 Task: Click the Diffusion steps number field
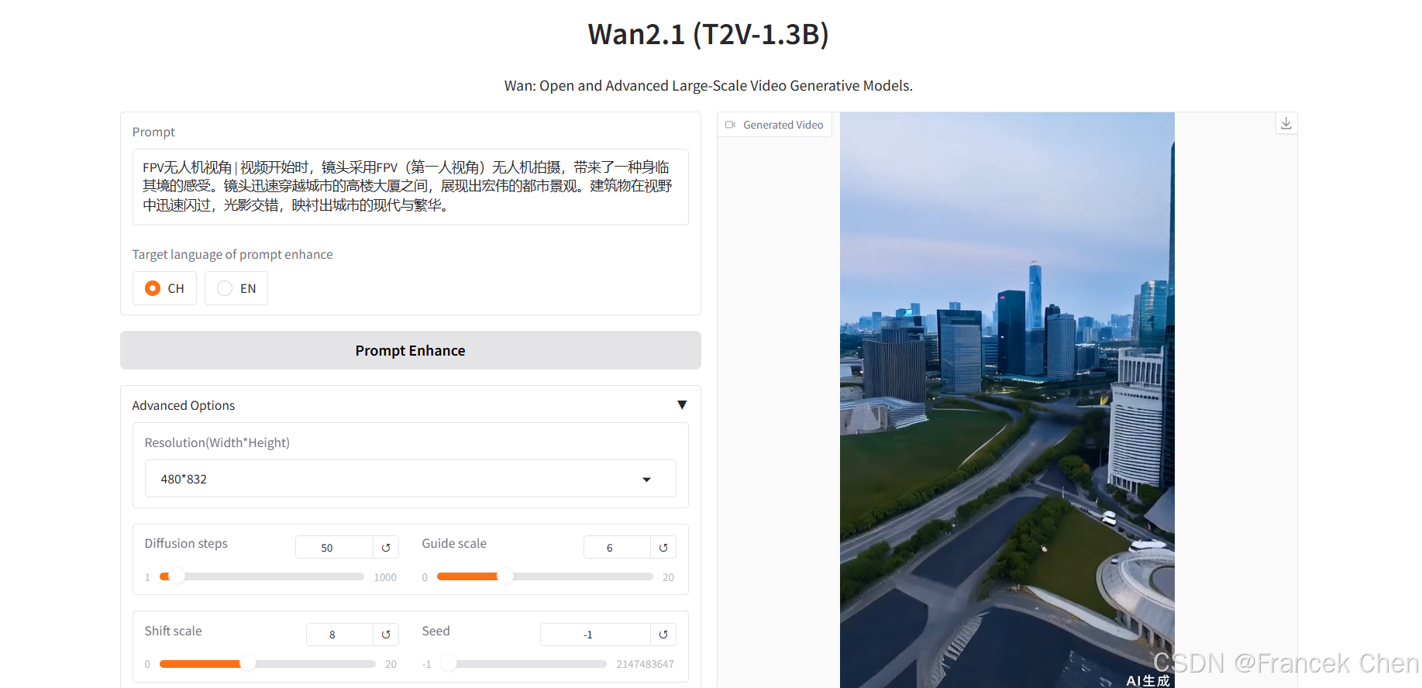[334, 548]
